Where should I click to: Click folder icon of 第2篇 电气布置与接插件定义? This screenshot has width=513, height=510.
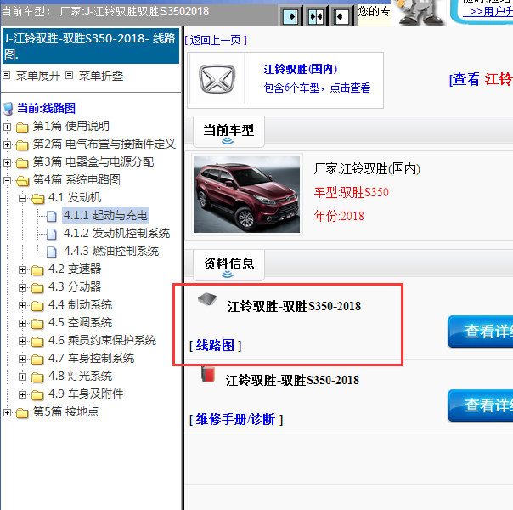pos(22,145)
